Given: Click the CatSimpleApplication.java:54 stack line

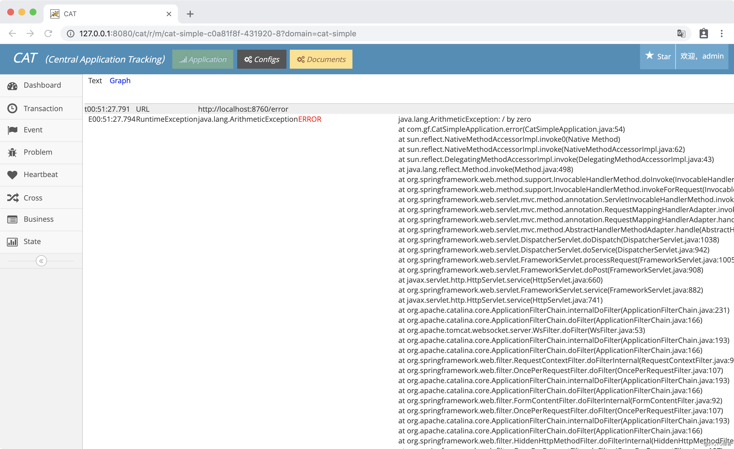Looking at the screenshot, I should (x=511, y=129).
